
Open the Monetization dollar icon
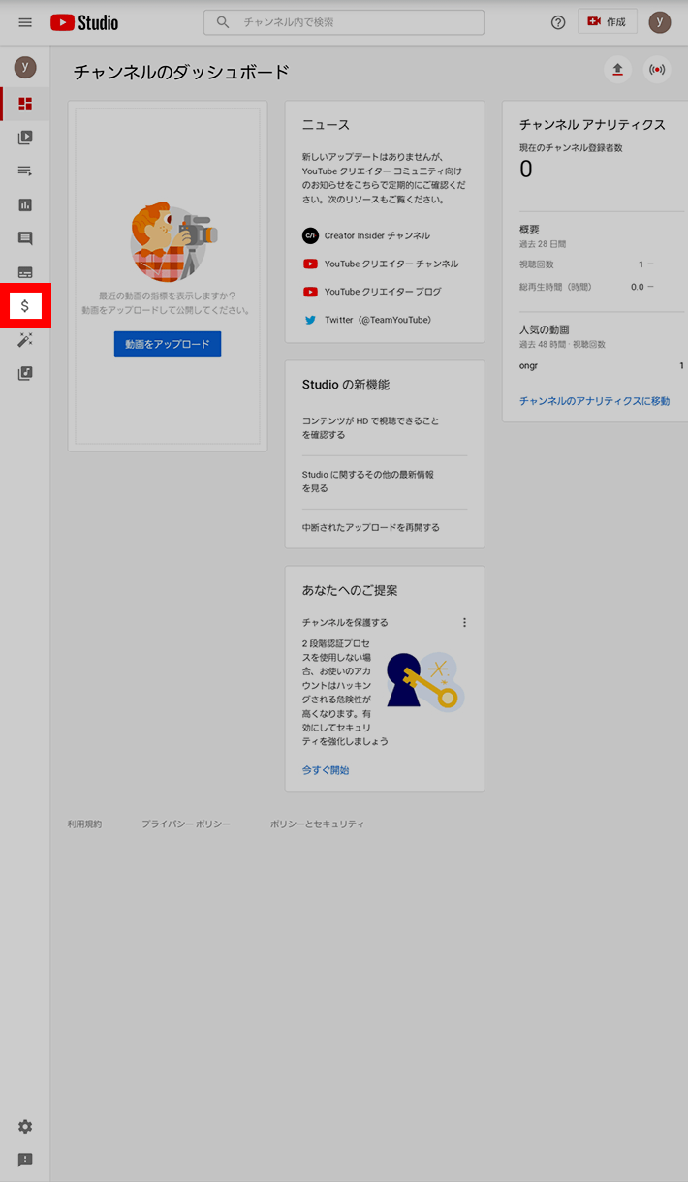25,306
